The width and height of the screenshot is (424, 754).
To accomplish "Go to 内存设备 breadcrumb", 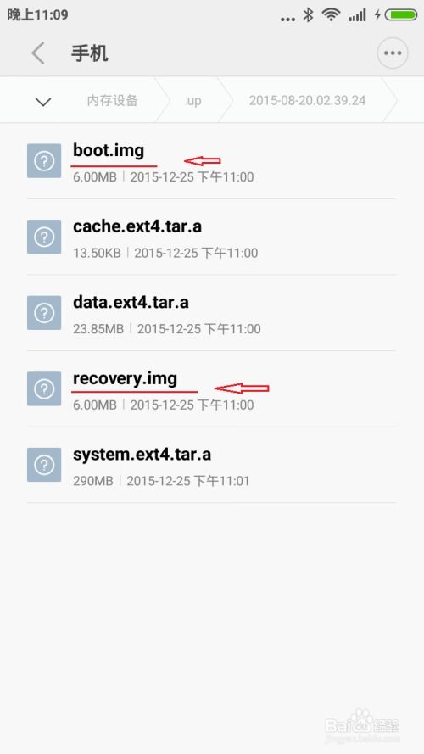I will (112, 100).
